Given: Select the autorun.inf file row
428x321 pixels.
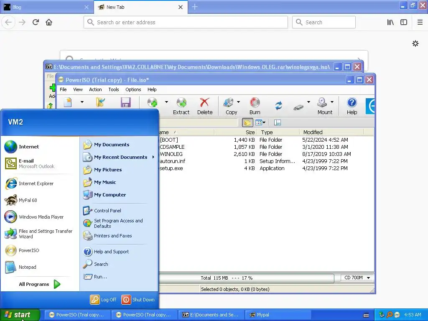Looking at the screenshot, I should coord(266,161).
